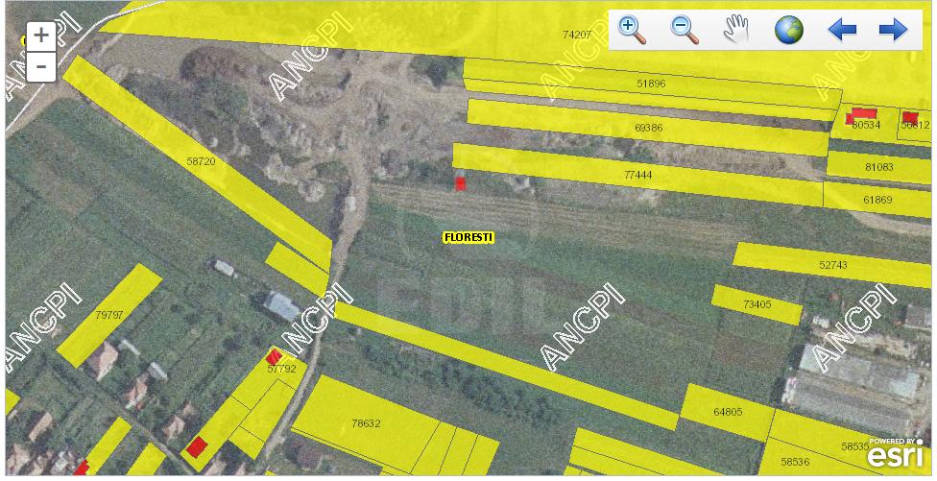The image size is (937, 481).
Task: Click the globe full extent icon
Action: [x=788, y=30]
